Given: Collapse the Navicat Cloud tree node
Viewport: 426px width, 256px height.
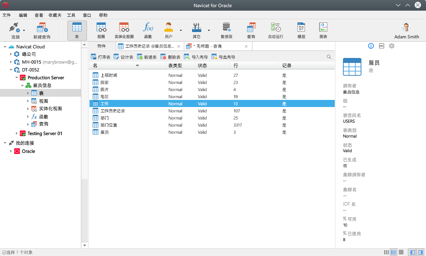Looking at the screenshot, I should tap(5, 47).
